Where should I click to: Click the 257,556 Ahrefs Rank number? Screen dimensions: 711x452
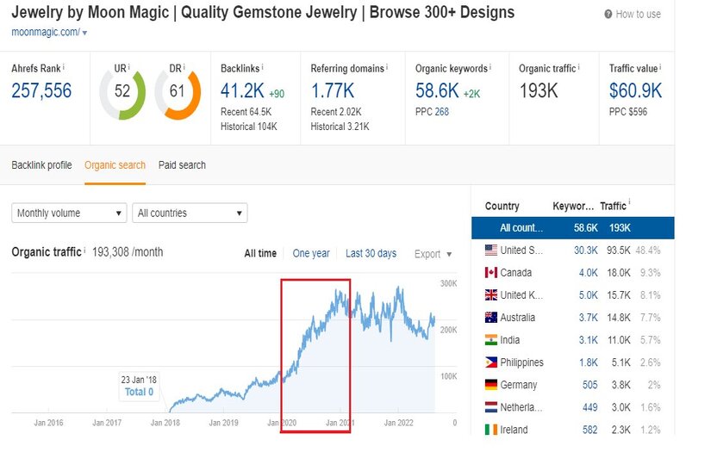pyautogui.click(x=41, y=91)
